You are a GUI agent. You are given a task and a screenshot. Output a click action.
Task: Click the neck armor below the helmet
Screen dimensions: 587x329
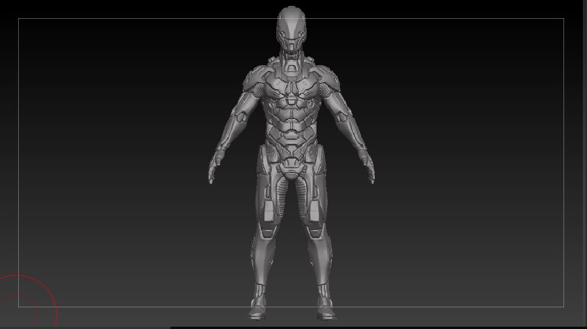click(291, 60)
